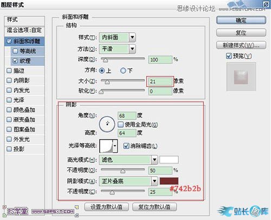Click the 大小 value field showing 21

tap(160, 81)
